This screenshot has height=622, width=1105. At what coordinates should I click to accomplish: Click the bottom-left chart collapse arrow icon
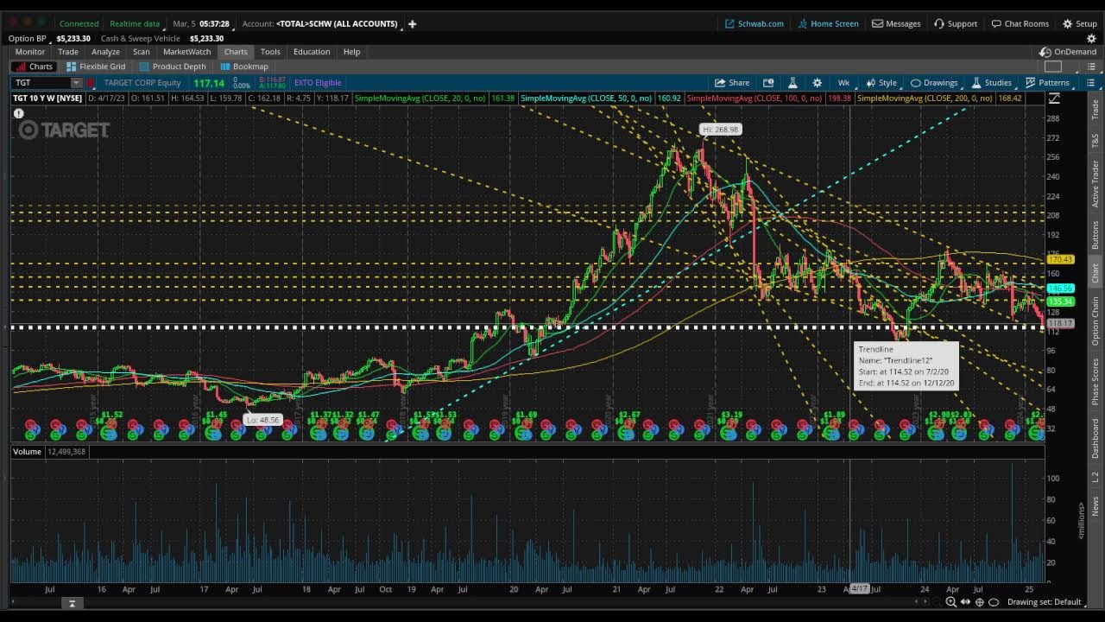pos(72,603)
